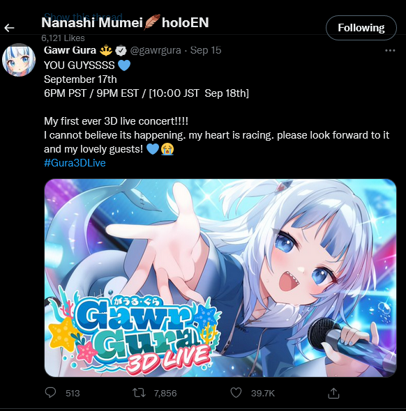Click the 513 replies count
Viewport: 406px width, 411px height.
[x=73, y=393]
